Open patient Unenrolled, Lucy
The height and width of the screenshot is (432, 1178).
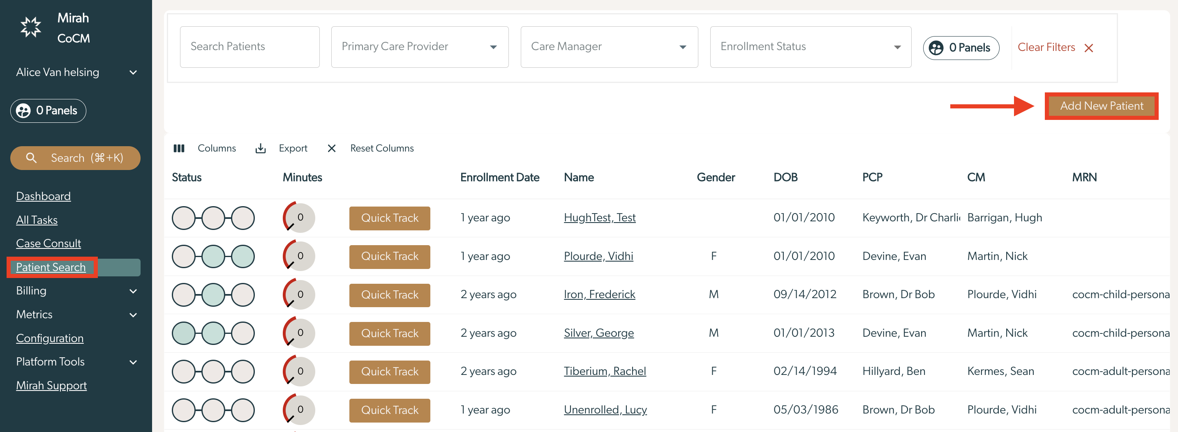[x=605, y=410]
